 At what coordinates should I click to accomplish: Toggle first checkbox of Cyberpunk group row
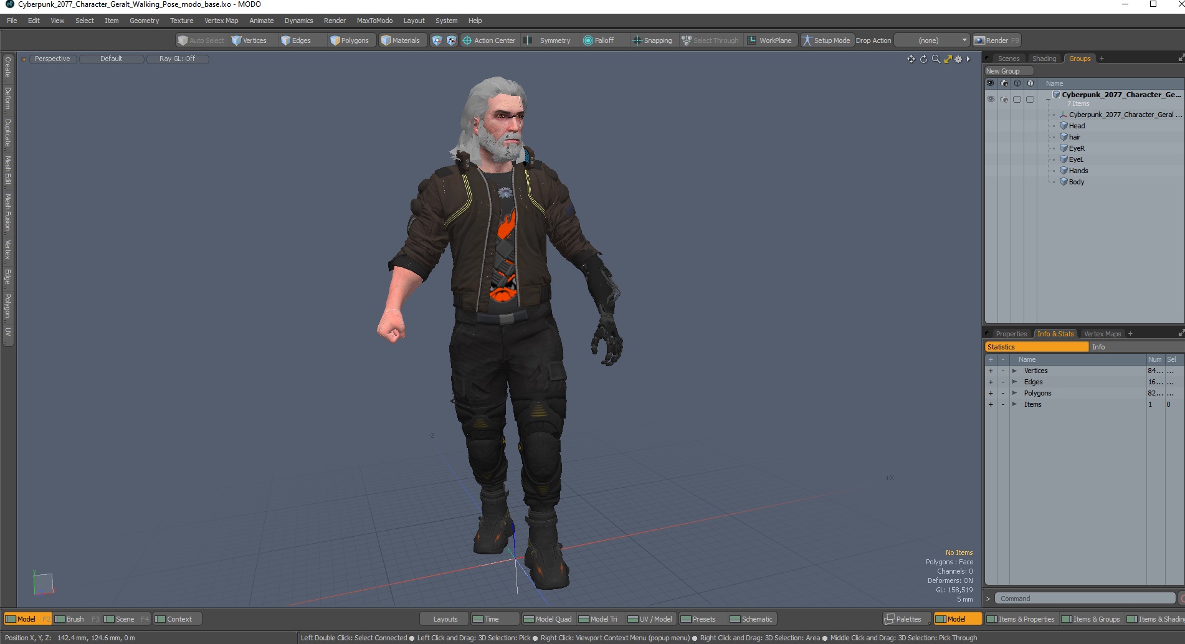click(1017, 99)
